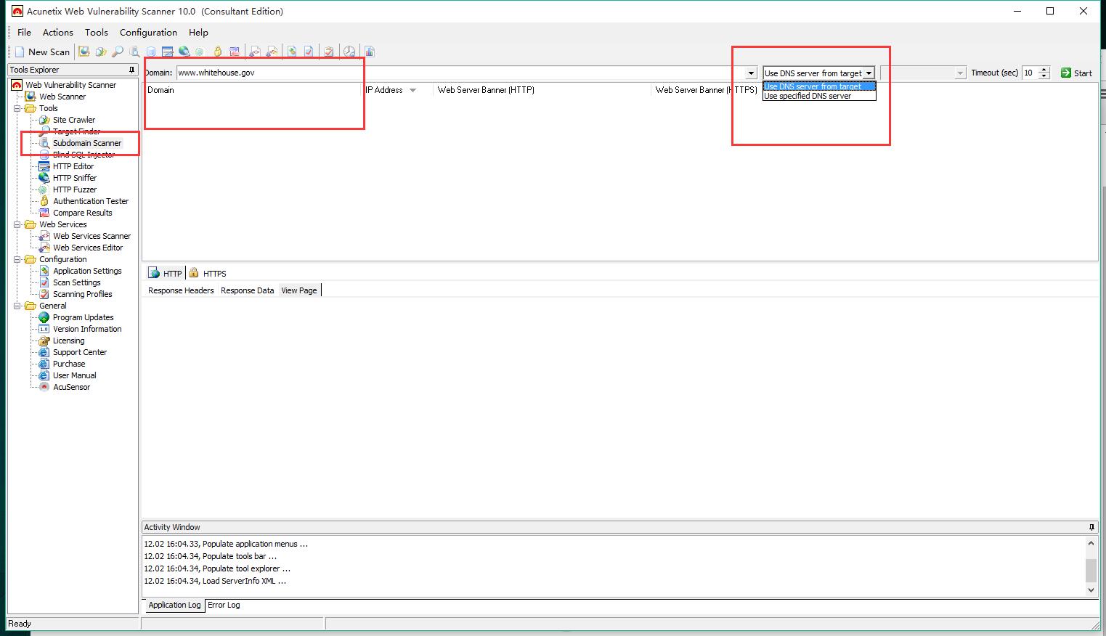Open the Configuration menu
The height and width of the screenshot is (636, 1106).
[148, 33]
